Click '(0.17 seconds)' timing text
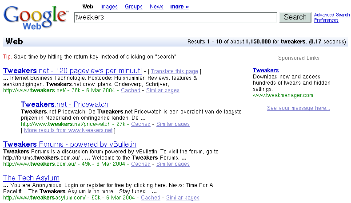Image resolution: width=351 pixels, height=203 pixels. coord(327,42)
